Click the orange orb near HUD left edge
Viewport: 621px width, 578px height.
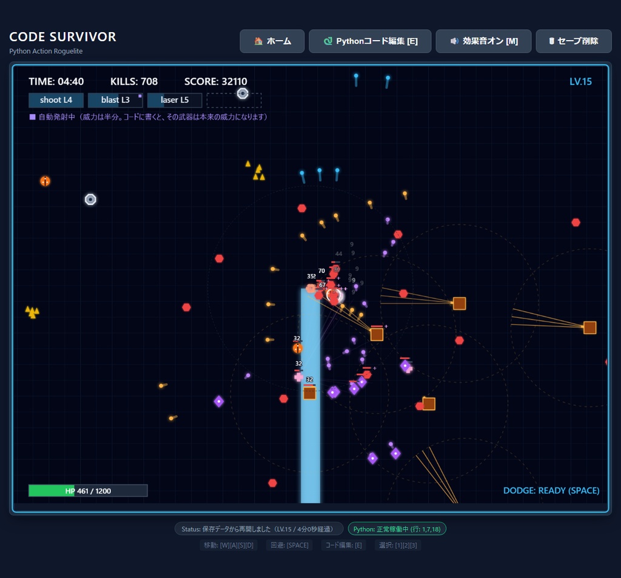tap(45, 181)
